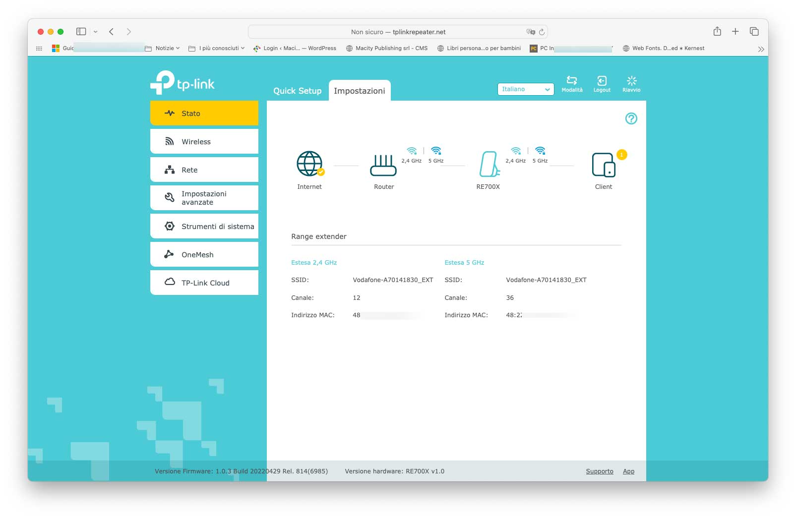This screenshot has height=518, width=796.
Task: Click the 2,4 GHz SSID value Vodafone-A70141830_EXT
Action: pos(393,280)
